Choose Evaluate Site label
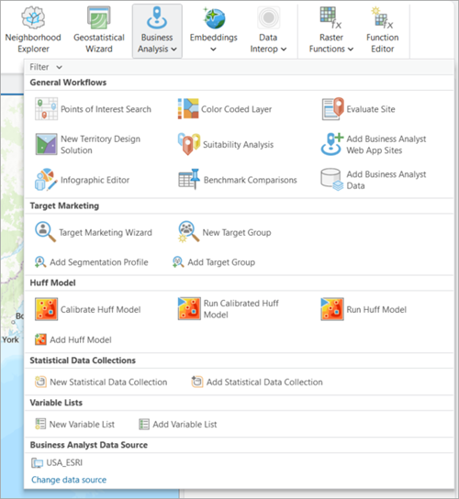 371,109
